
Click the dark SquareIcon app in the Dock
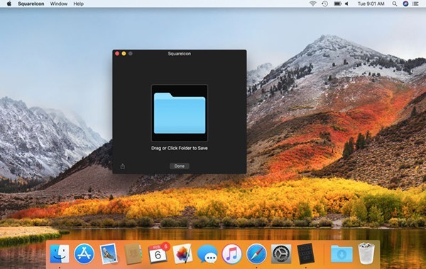(x=305, y=254)
